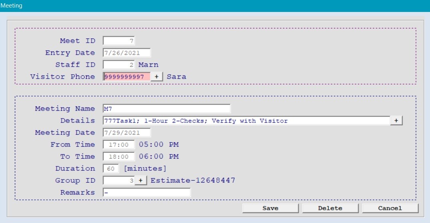Screen dimensions: 430x223
Task: Select the Meeting Date field
Action: (127, 132)
